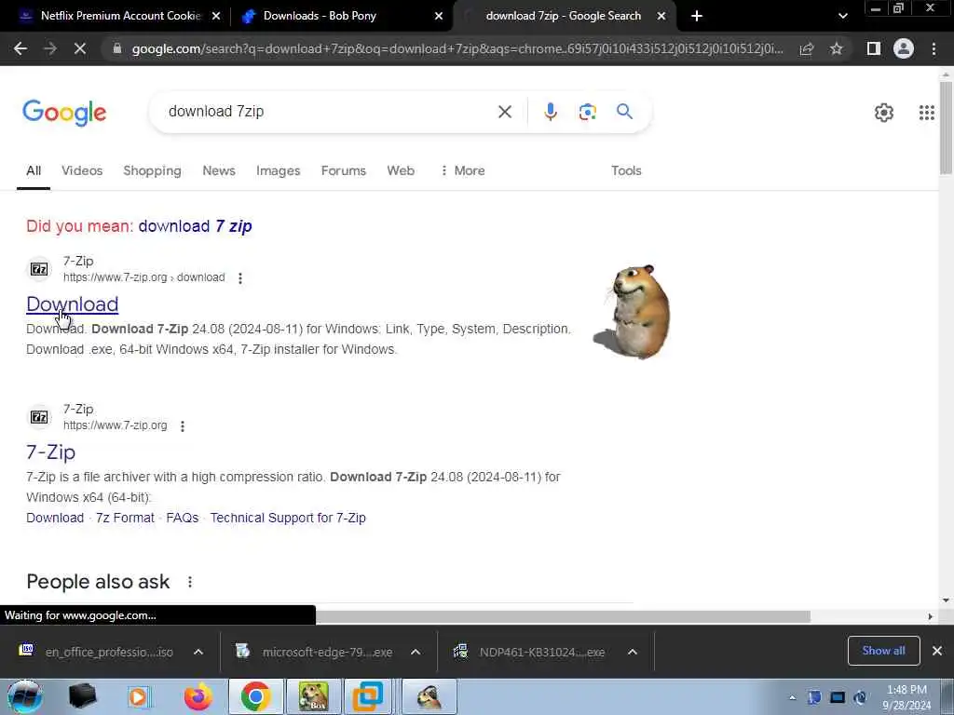Open the Chrome side panel icon
This screenshot has height=715, width=954.
pos(874,48)
